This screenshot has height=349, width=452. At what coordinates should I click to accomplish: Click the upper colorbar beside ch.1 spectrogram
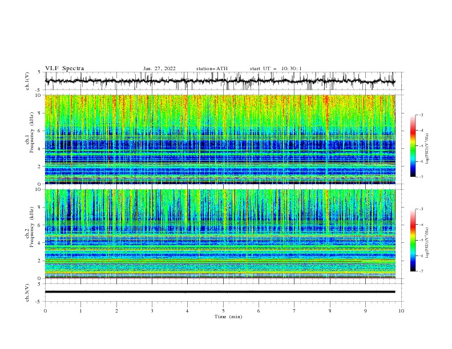click(413, 146)
